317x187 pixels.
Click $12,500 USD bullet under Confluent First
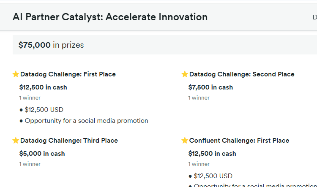[x=213, y=176]
